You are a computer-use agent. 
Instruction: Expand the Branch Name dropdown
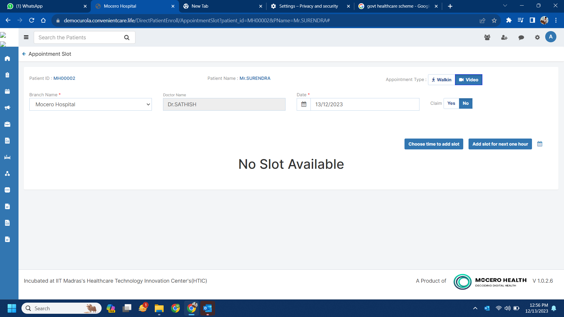[90, 104]
